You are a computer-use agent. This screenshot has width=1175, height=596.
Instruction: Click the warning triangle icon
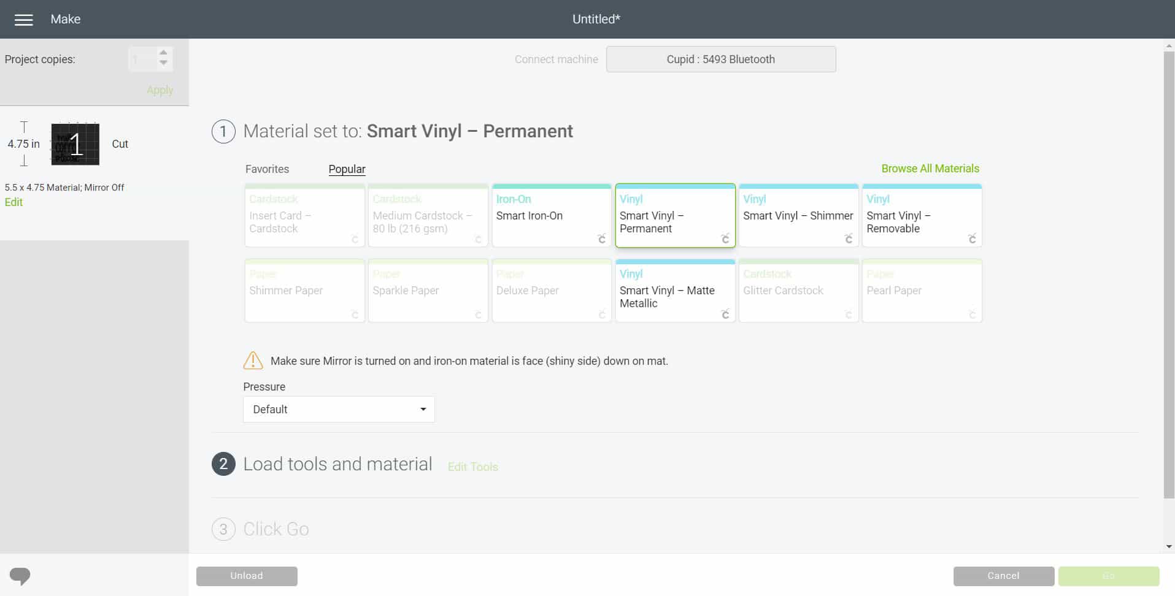(x=253, y=361)
